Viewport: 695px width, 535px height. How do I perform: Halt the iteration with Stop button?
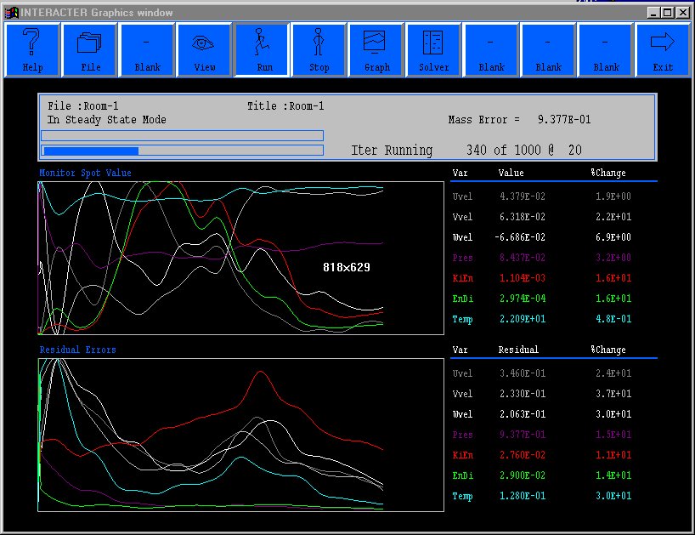(x=319, y=50)
